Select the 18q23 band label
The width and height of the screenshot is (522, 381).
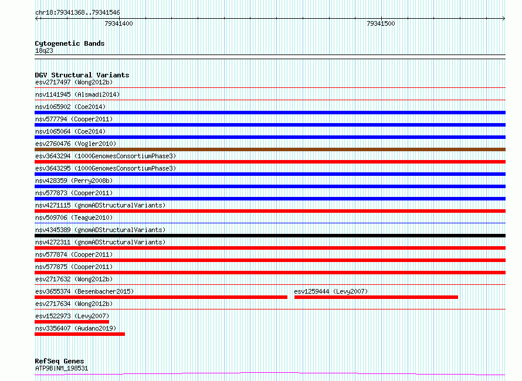(x=44, y=50)
